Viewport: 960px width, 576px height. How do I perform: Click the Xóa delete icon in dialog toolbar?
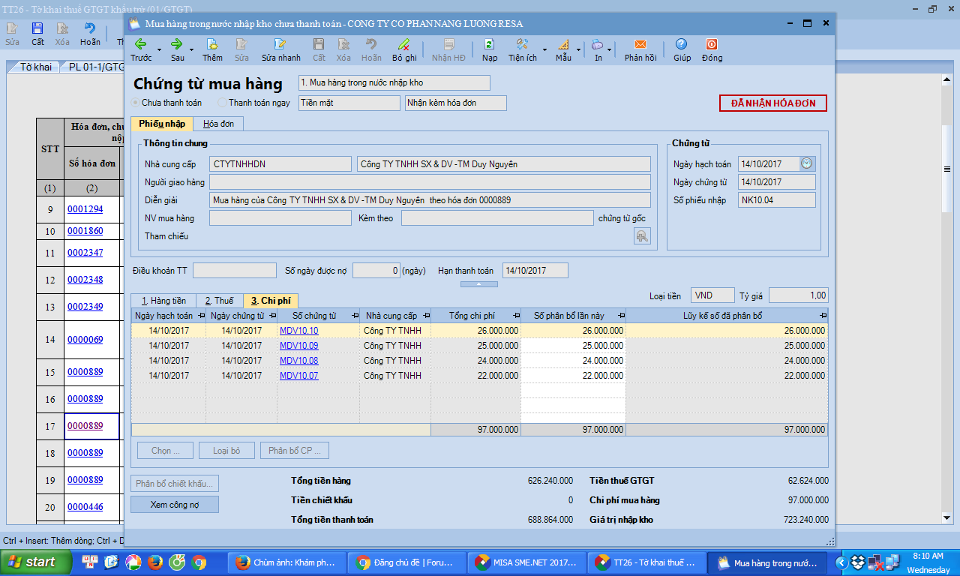[343, 49]
